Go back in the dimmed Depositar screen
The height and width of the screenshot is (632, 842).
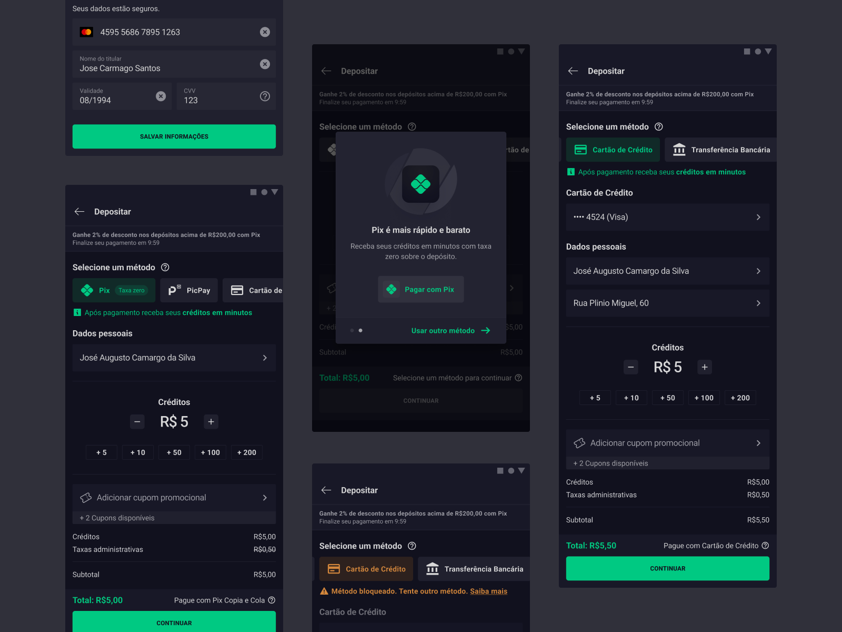326,71
